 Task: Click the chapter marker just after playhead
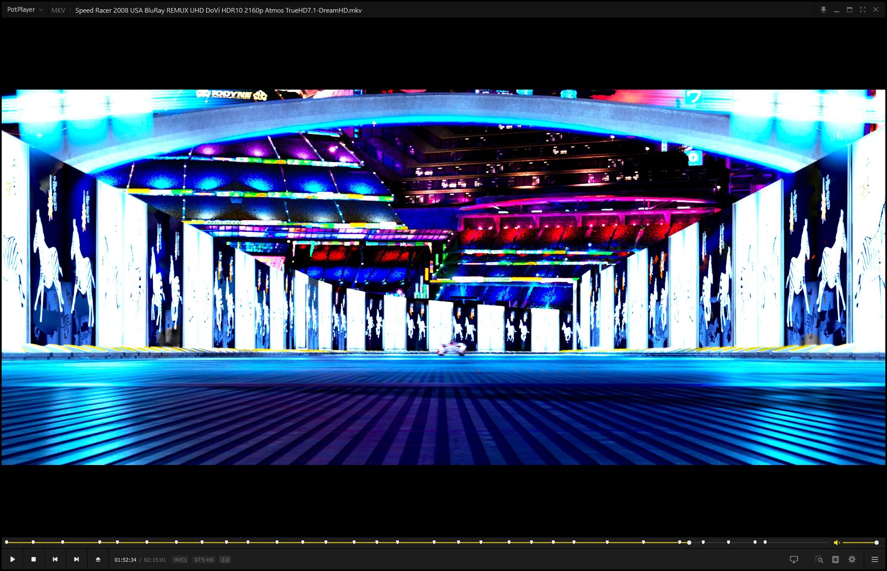coord(703,542)
